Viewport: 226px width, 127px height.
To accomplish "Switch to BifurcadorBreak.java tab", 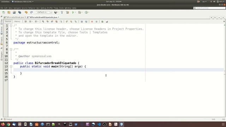I will coord(15,17).
